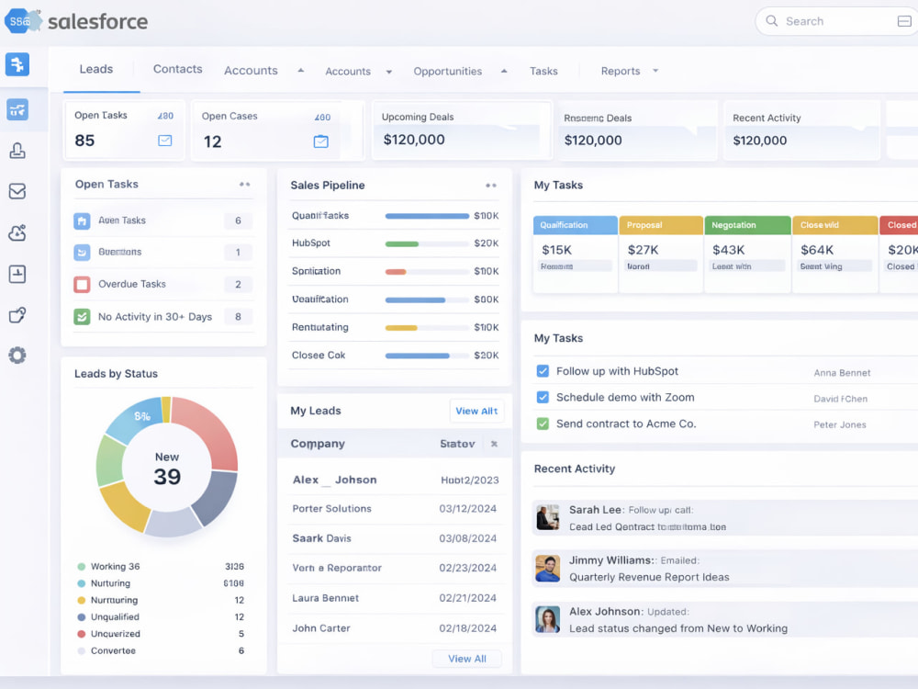Click View All at top of My Leads
The width and height of the screenshot is (918, 689).
(476, 411)
